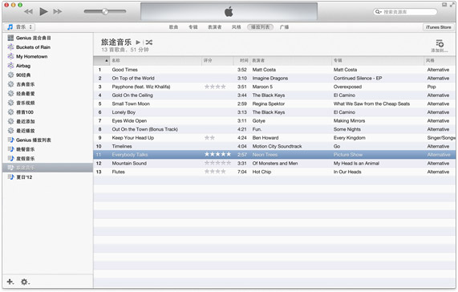Open the search magnifier options dropdown
Screen dimensions: 458x292
click(x=379, y=12)
